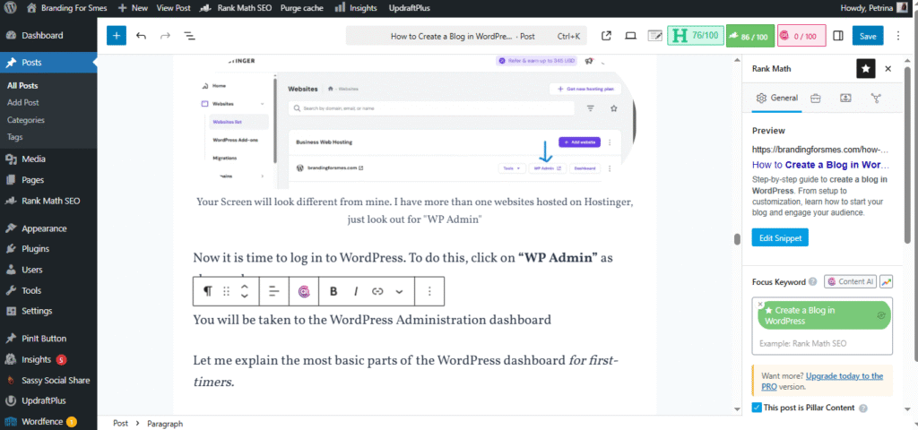The height and width of the screenshot is (430, 918).
Task: Undo the last edit
Action: [x=141, y=36]
